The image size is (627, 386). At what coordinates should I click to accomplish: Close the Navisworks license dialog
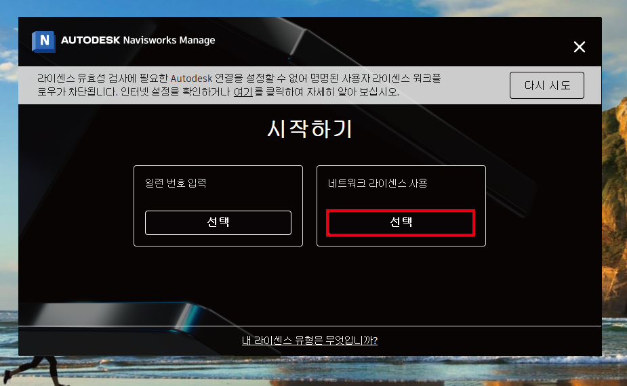click(580, 47)
